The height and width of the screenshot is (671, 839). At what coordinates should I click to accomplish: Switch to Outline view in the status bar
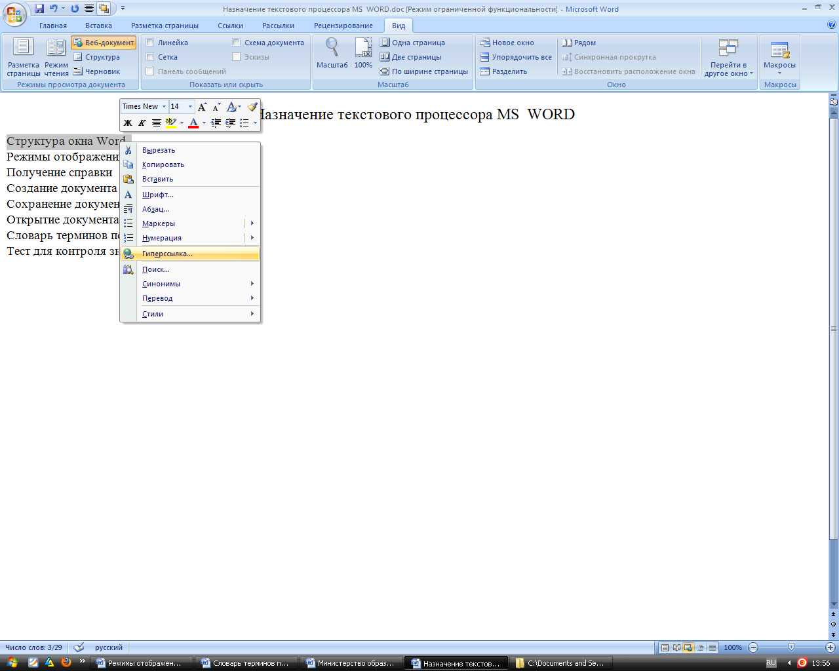point(700,647)
